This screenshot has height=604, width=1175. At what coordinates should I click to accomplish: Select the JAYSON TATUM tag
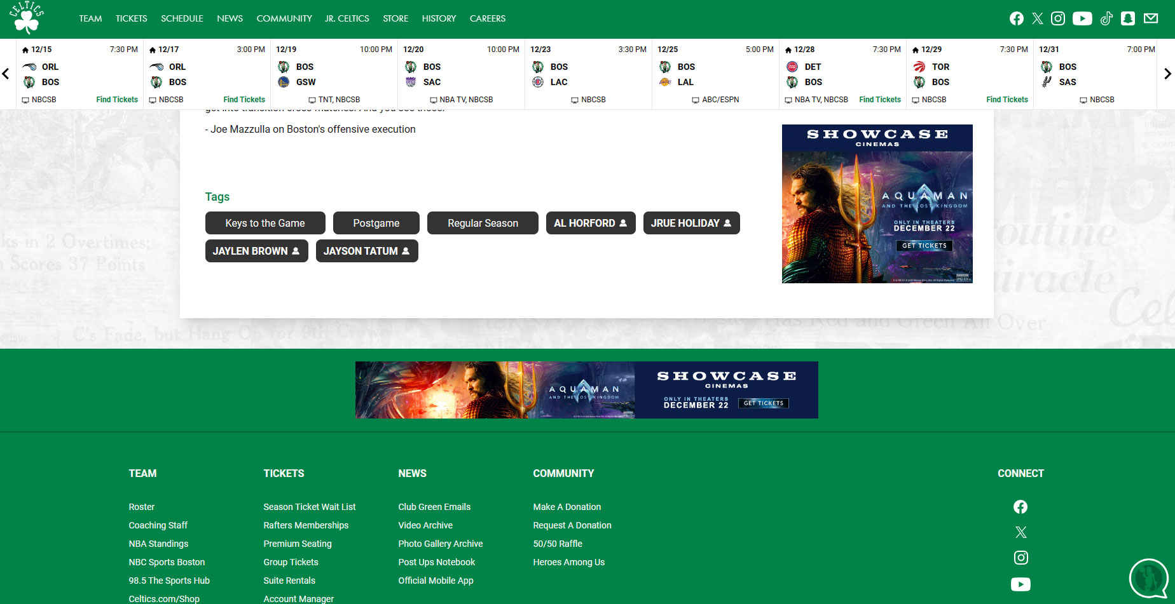(366, 251)
